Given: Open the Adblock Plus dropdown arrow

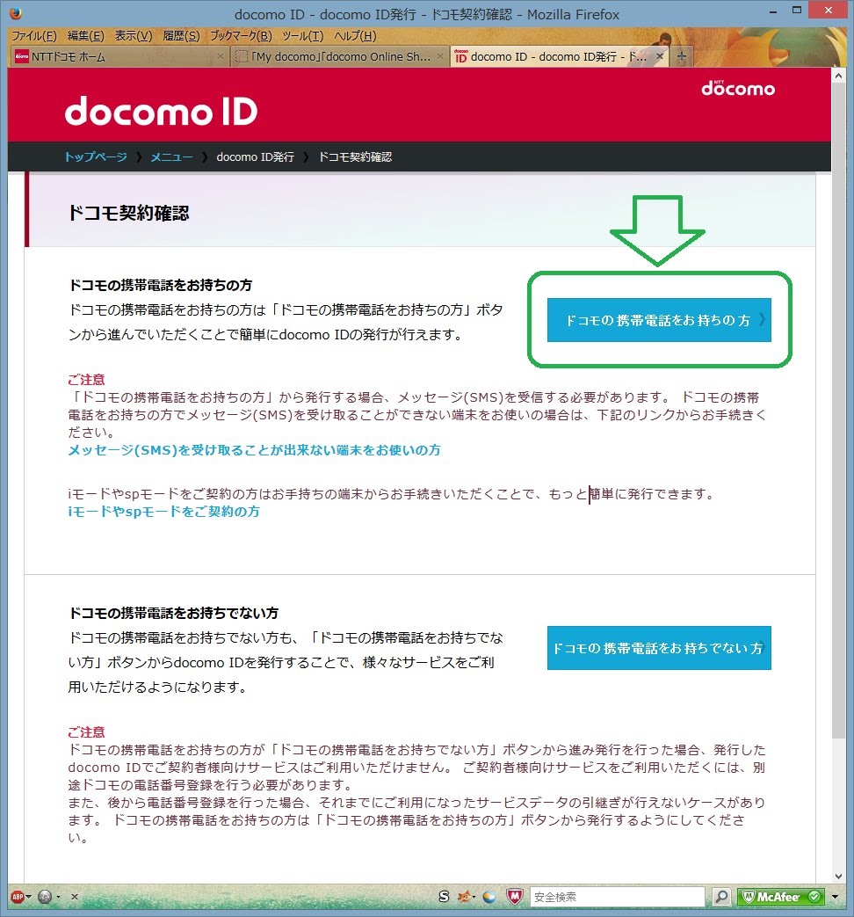Looking at the screenshot, I should 28,897.
